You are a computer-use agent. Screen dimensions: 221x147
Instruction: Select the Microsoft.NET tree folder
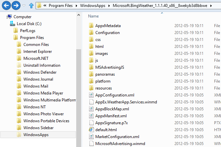(x=36, y=58)
